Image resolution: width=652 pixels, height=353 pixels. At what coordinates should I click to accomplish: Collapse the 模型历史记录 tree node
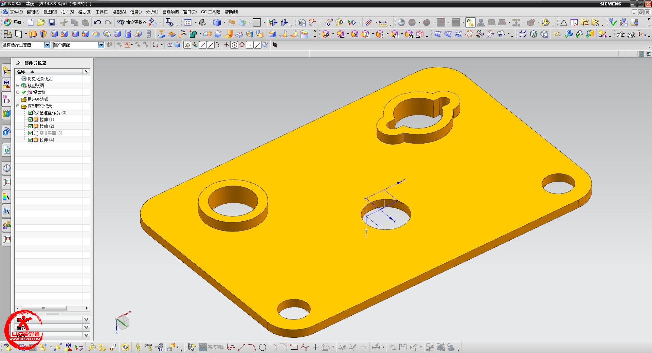tap(18, 106)
